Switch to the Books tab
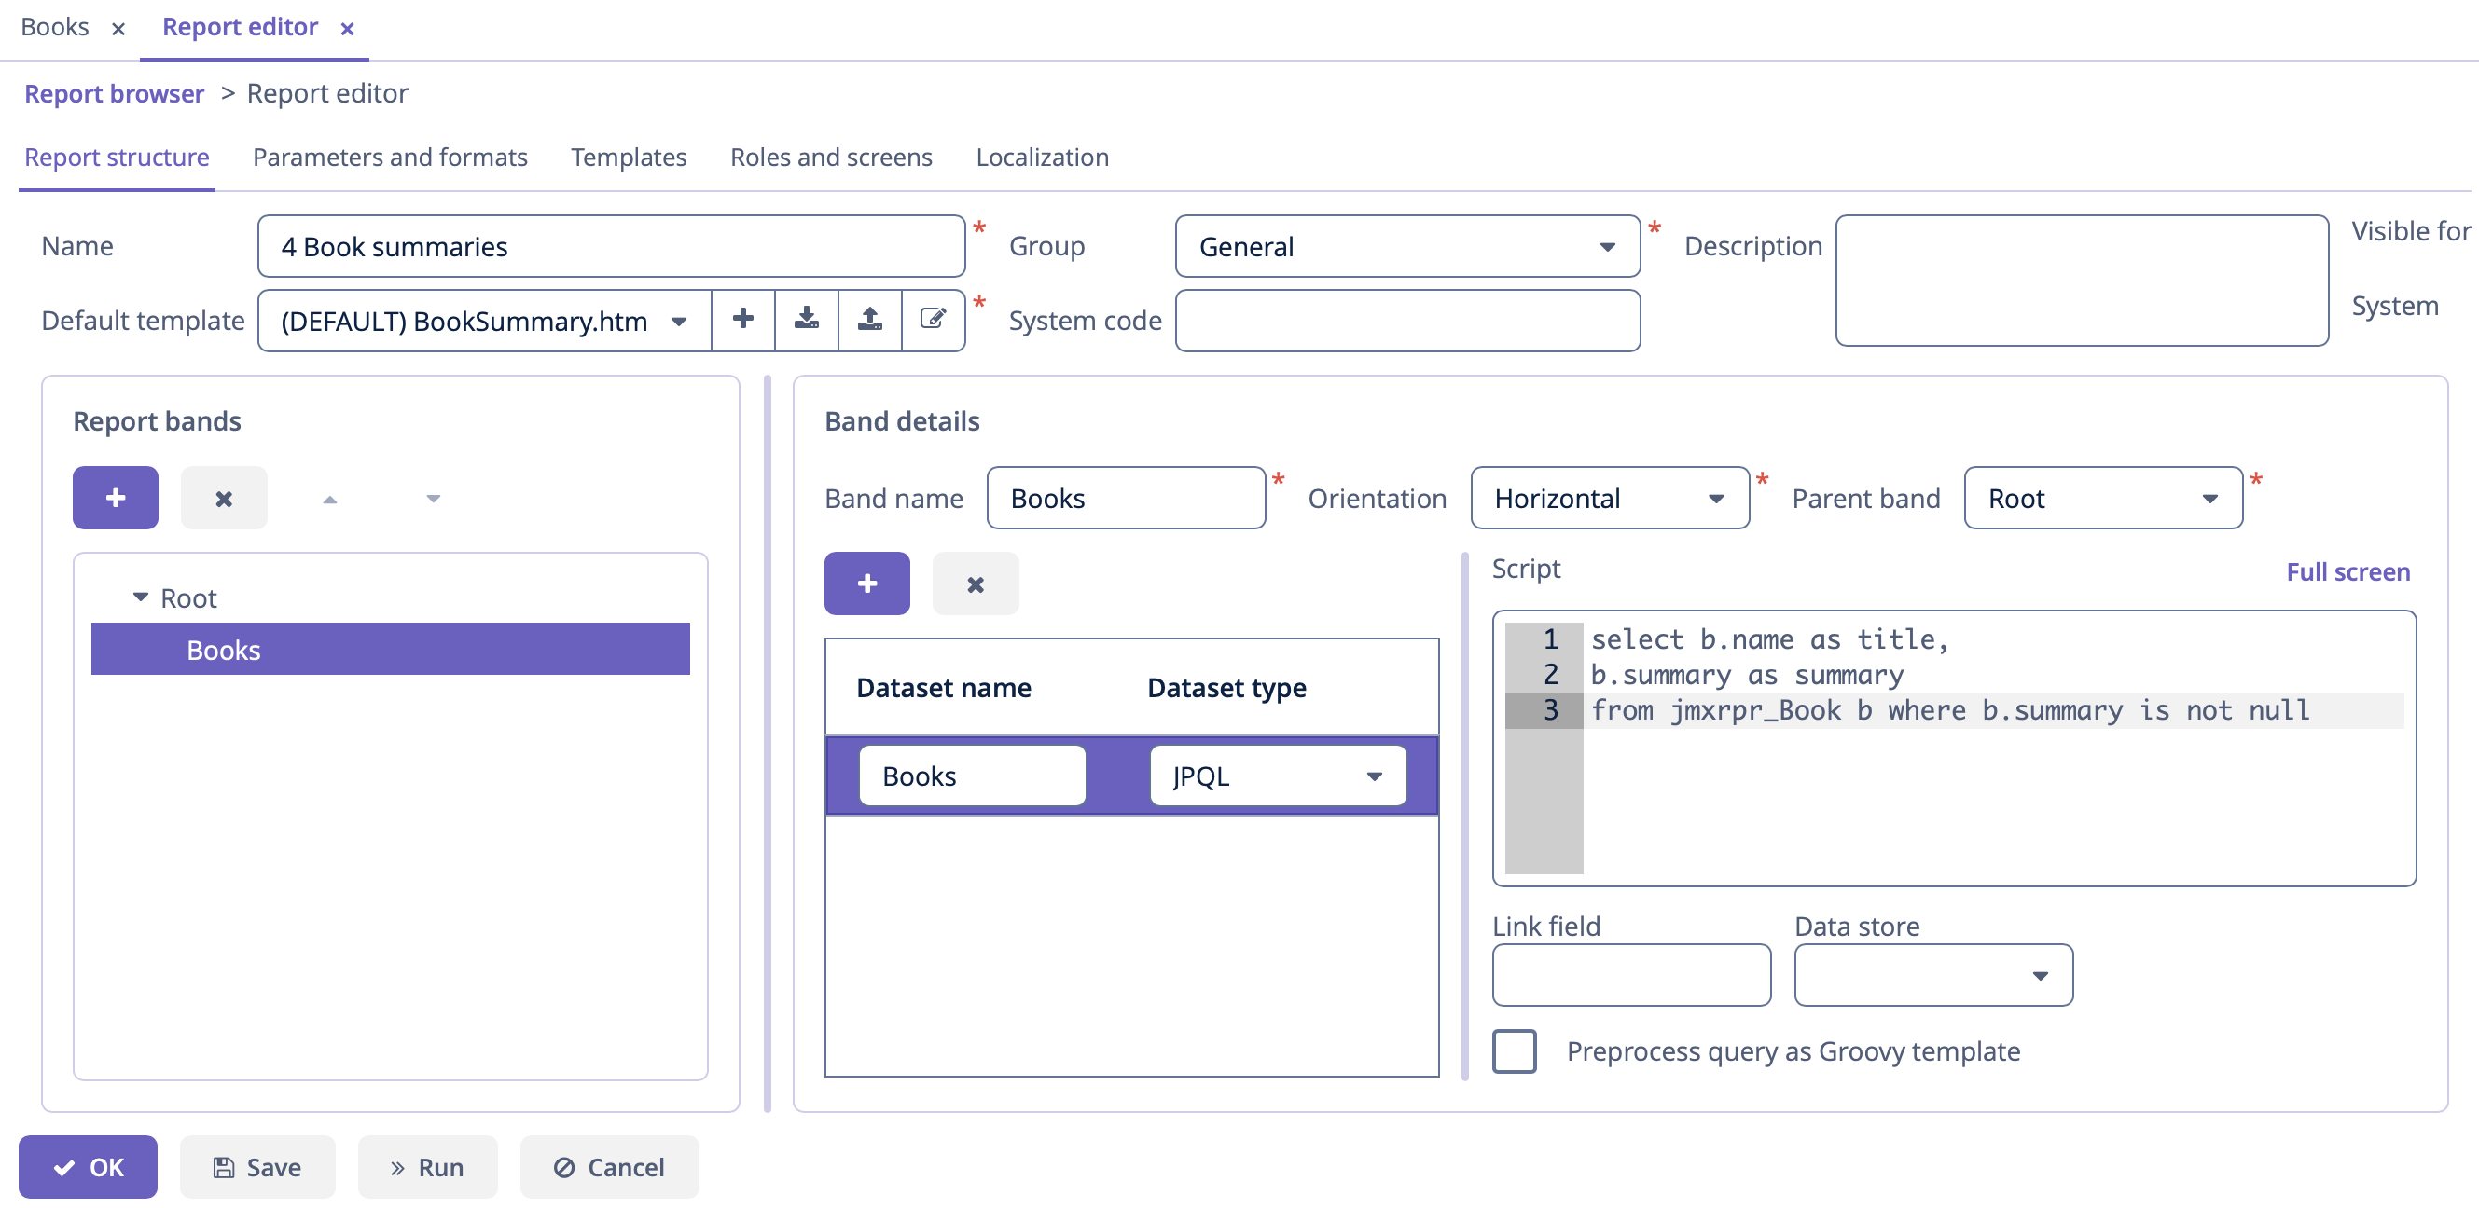 click(55, 27)
